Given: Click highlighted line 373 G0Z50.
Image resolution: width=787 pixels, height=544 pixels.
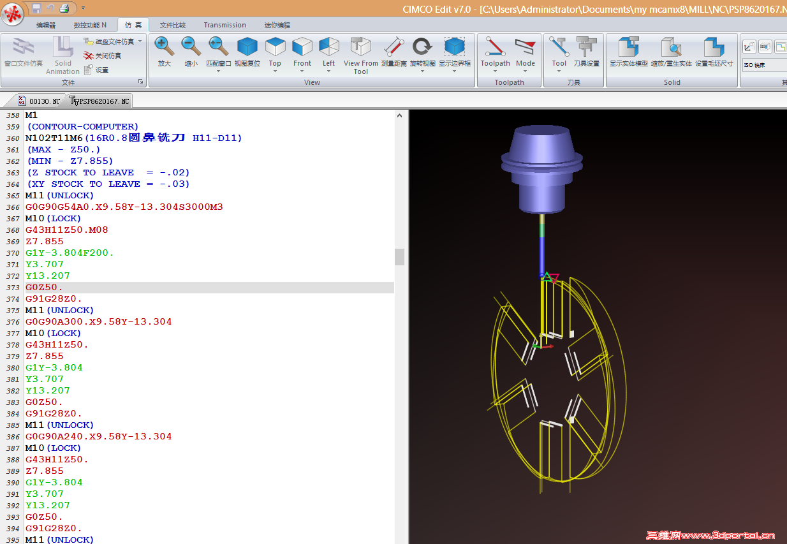Looking at the screenshot, I should coord(209,287).
